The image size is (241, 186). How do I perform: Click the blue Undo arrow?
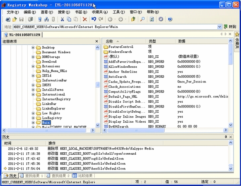[94, 19]
